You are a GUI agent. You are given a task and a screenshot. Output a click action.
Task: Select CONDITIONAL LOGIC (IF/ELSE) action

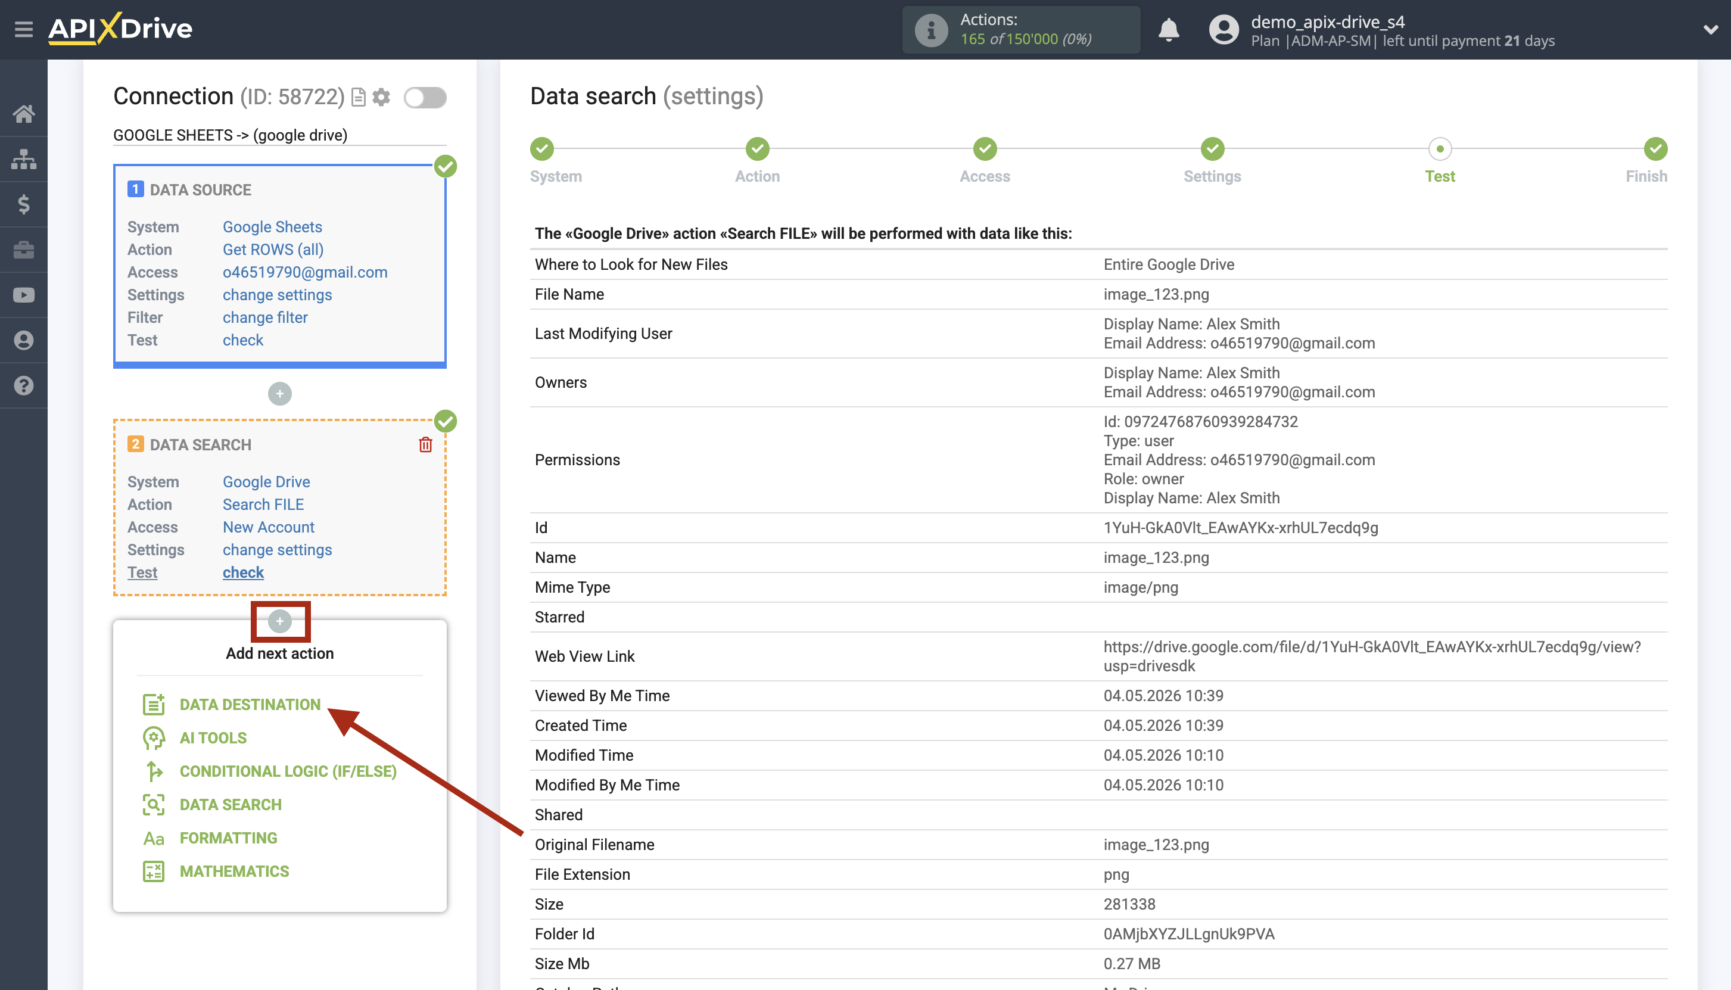click(x=288, y=771)
